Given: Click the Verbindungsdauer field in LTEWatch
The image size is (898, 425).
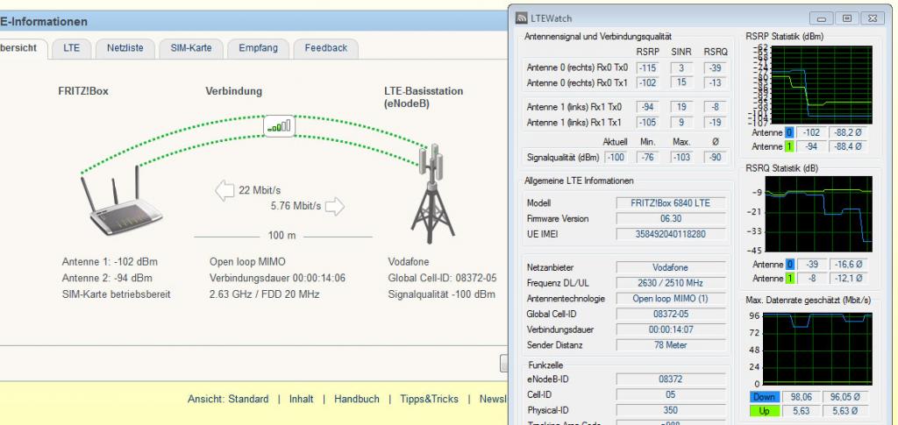Looking at the screenshot, I should click(x=671, y=330).
